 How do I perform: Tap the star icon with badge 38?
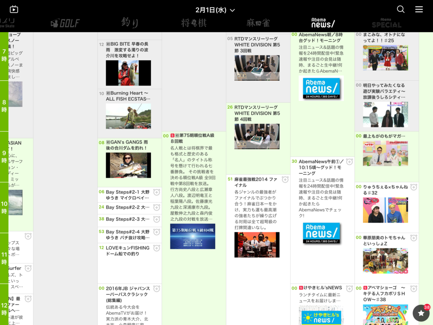click(421, 313)
